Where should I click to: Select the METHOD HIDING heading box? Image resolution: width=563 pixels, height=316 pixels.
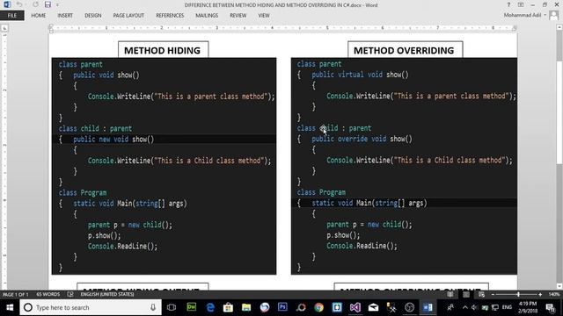[x=163, y=50]
